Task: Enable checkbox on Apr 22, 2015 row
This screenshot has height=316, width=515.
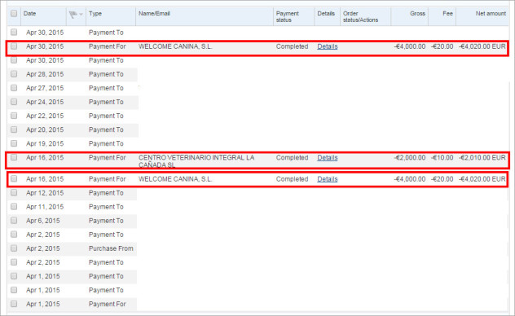Action: coord(14,116)
